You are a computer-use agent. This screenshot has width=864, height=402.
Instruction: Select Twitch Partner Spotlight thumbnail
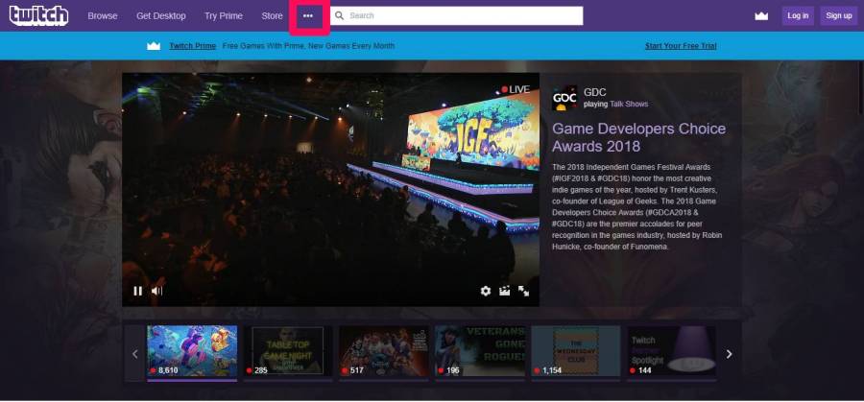(672, 351)
